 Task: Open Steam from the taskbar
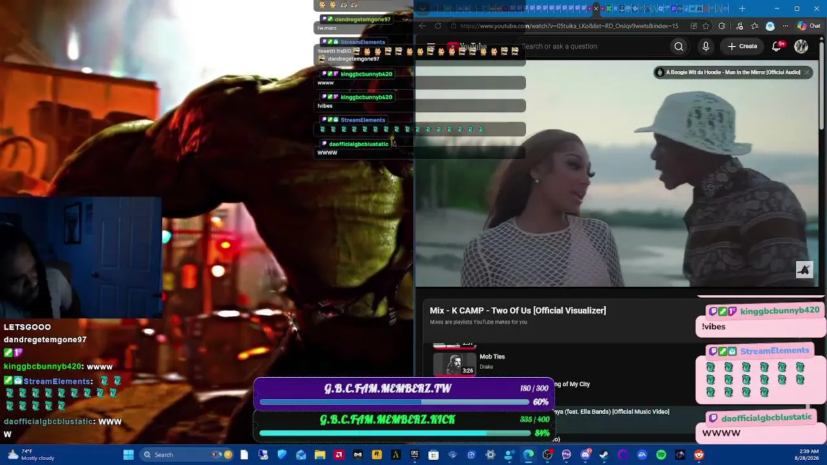(x=604, y=455)
